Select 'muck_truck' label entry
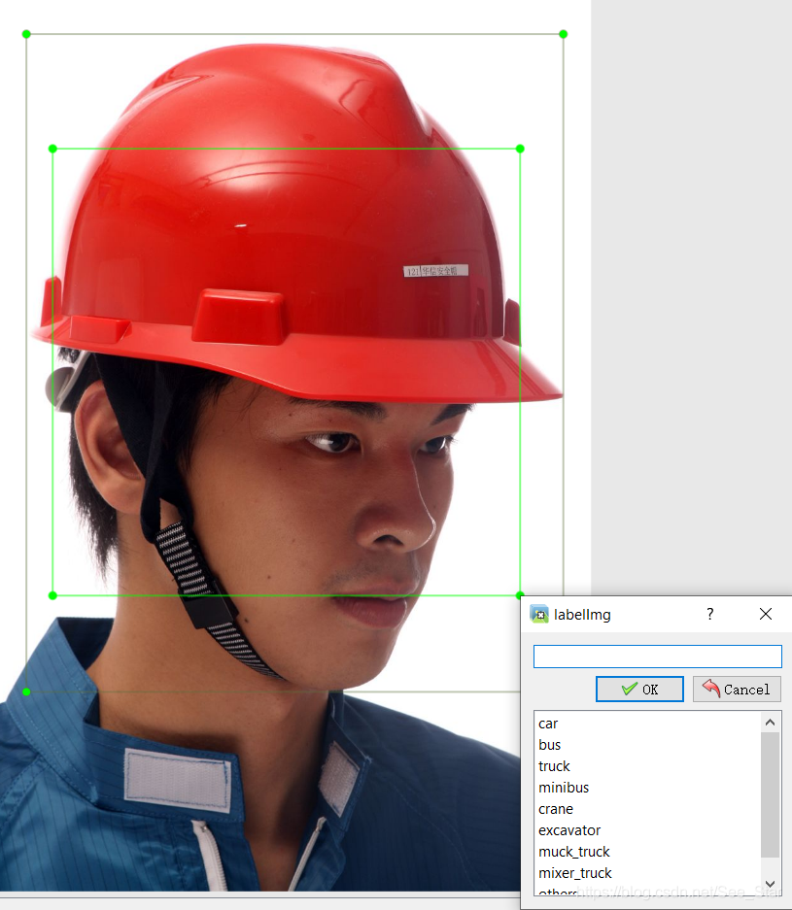Image resolution: width=792 pixels, height=910 pixels. click(x=648, y=852)
